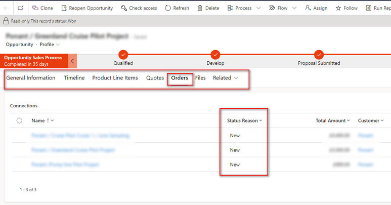Screen dimensions: 391x205
Task: Click the Connections section label
Action: (x=24, y=106)
